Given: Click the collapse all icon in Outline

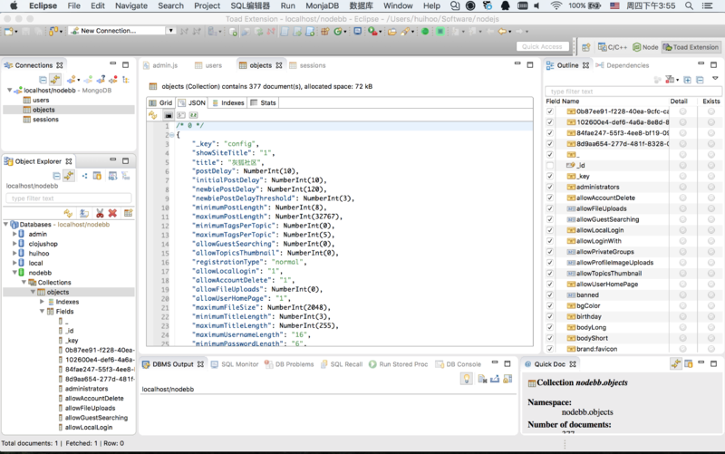Looking at the screenshot, I should pyautogui.click(x=699, y=80).
